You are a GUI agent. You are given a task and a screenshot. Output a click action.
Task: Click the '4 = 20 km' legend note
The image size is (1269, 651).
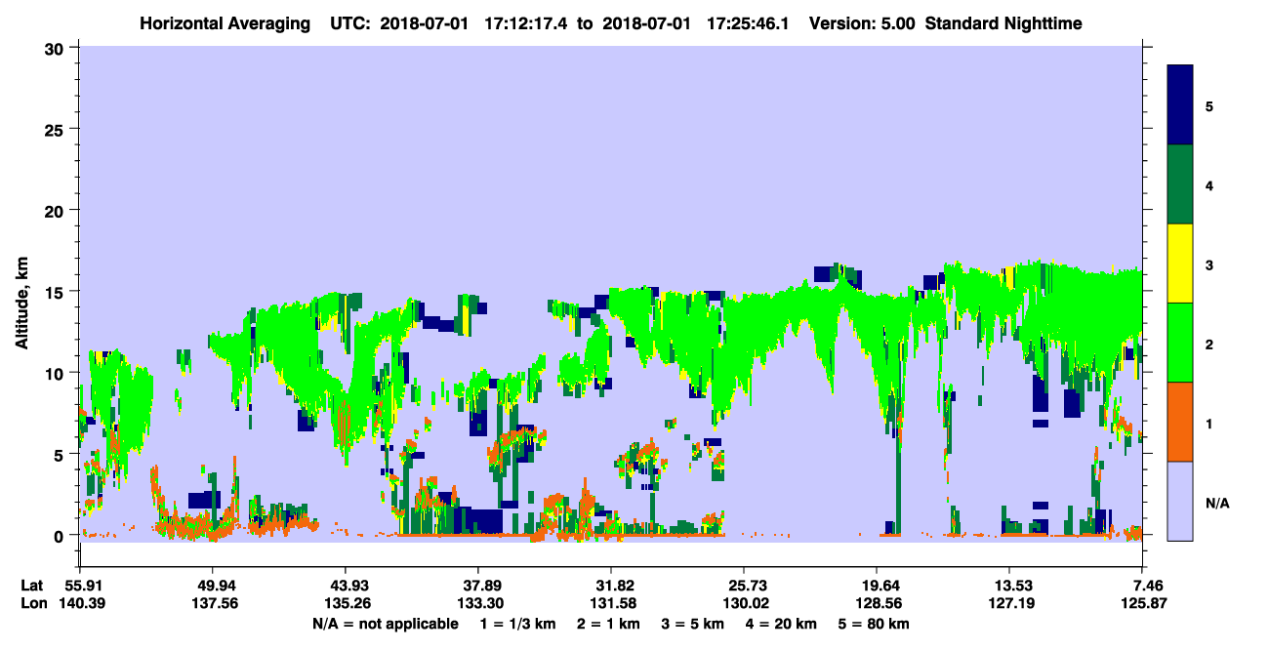[x=782, y=624]
